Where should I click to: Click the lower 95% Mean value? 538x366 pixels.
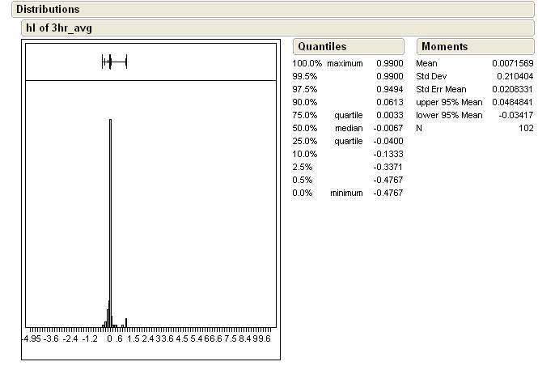pyautogui.click(x=515, y=115)
